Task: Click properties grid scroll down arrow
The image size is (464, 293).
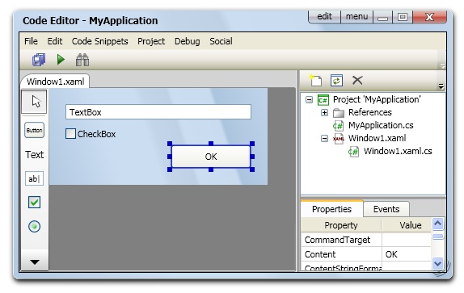Action: (437, 263)
